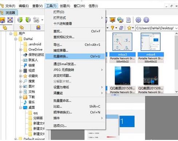Choose 顺序转换(E)... menu entry
Viewport: 178px width, 141px height.
coord(75,112)
